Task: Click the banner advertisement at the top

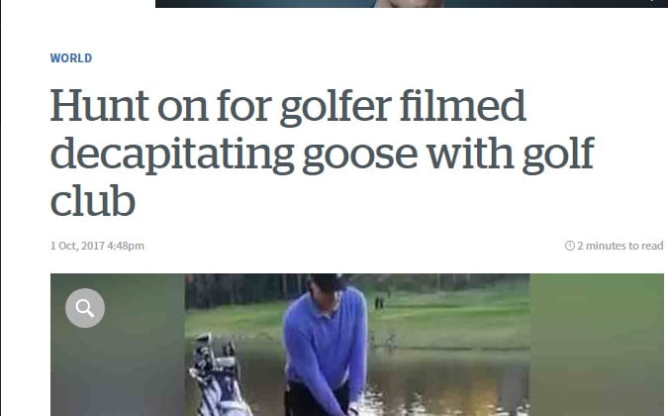Action: tap(412, 4)
